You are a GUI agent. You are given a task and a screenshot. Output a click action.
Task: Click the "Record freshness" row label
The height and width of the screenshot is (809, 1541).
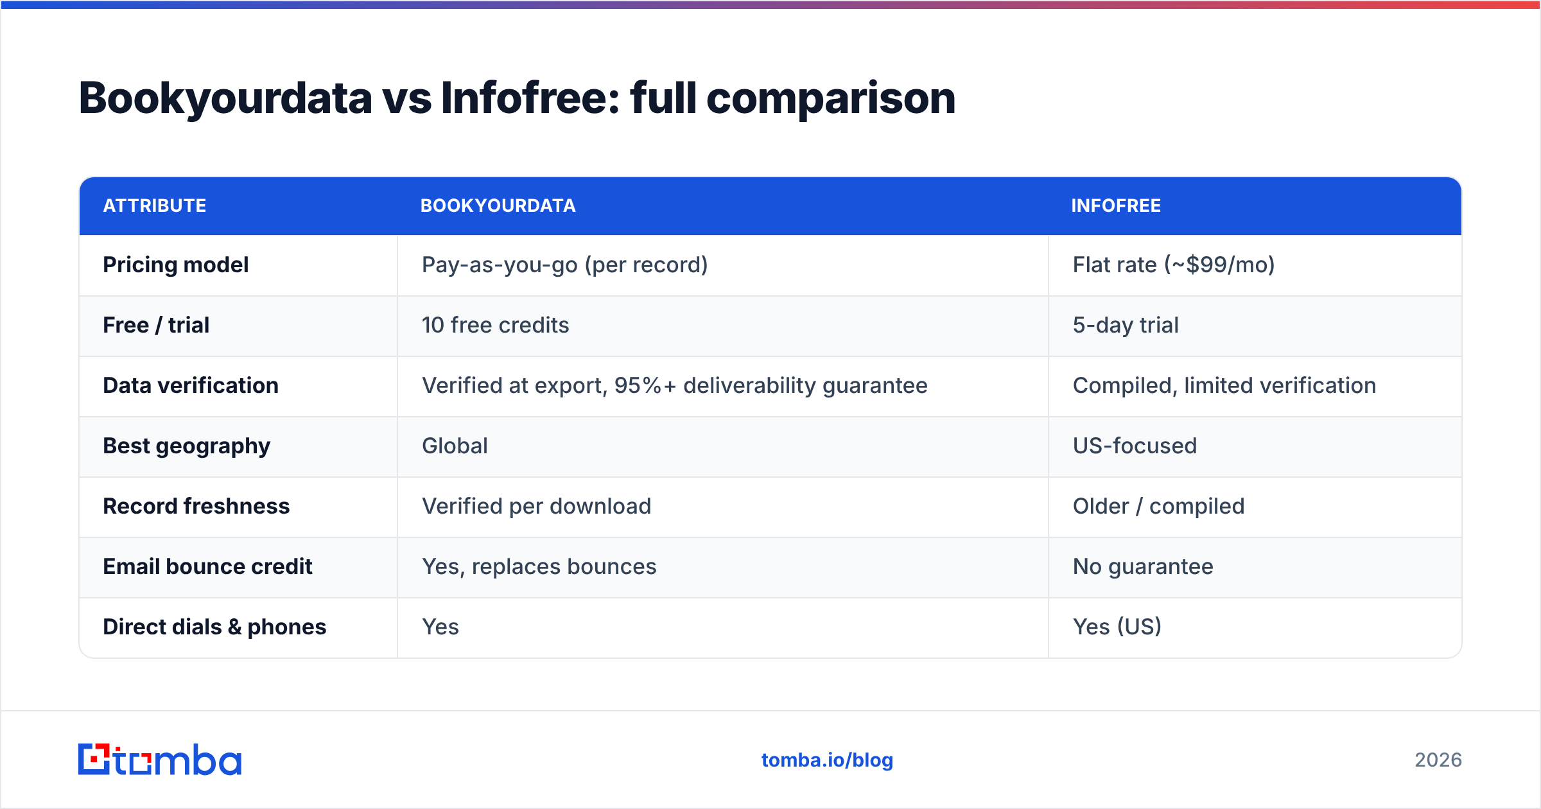click(x=196, y=506)
